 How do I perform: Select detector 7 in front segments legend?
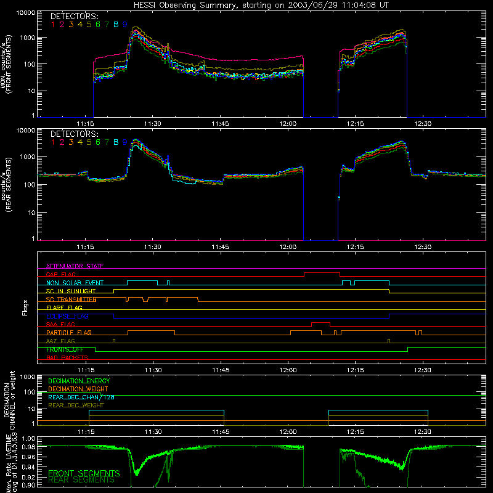click(107, 25)
